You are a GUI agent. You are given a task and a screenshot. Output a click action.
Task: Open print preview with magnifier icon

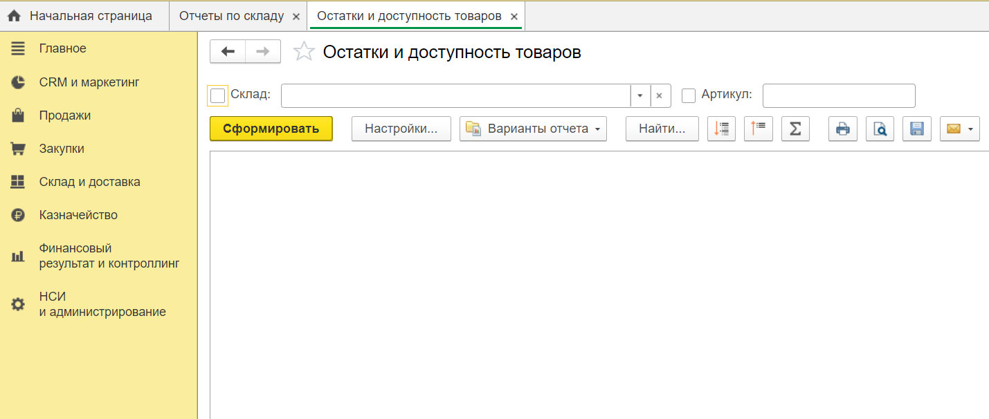coord(880,129)
